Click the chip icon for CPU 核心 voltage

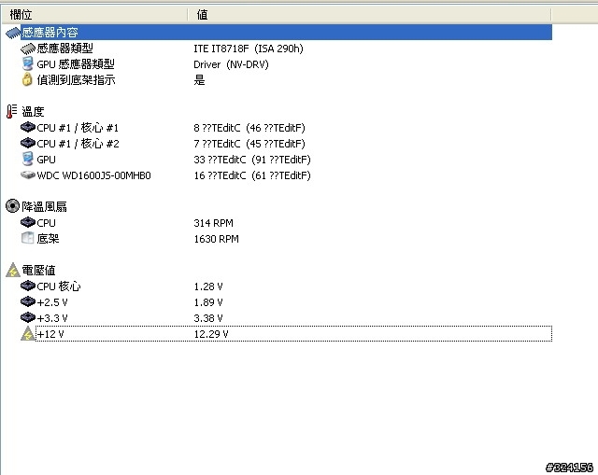point(28,286)
